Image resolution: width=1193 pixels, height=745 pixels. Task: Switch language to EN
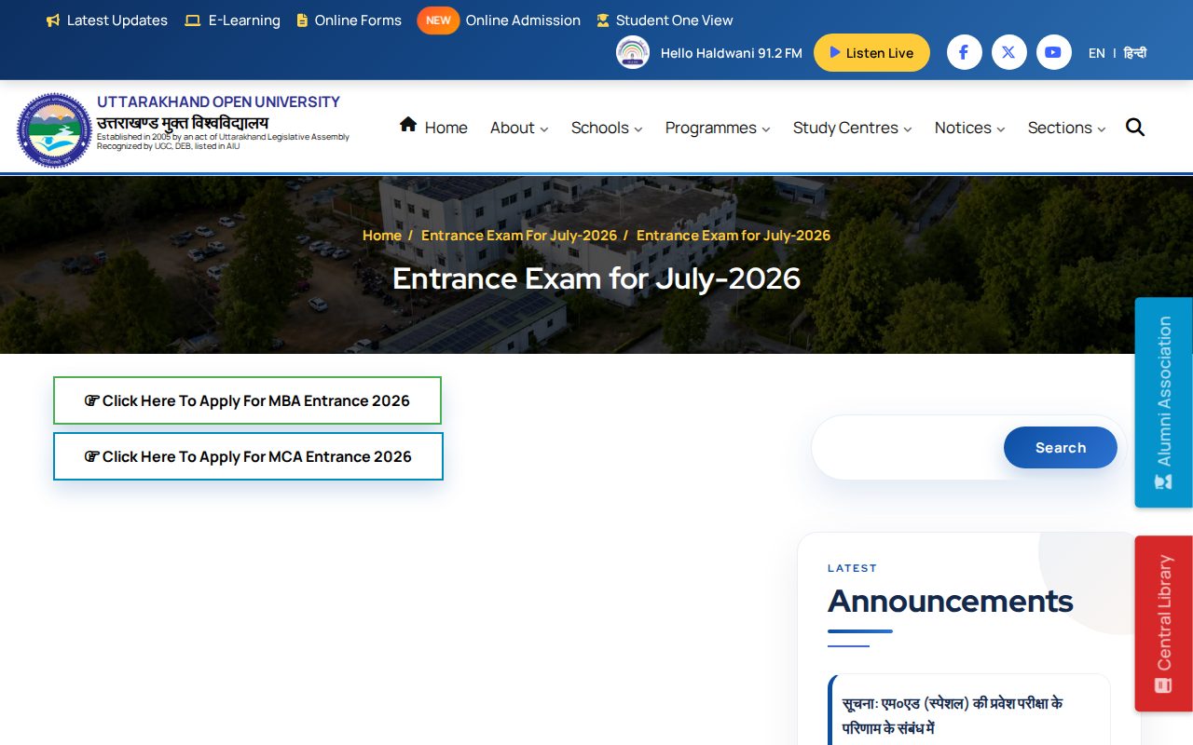coord(1097,53)
